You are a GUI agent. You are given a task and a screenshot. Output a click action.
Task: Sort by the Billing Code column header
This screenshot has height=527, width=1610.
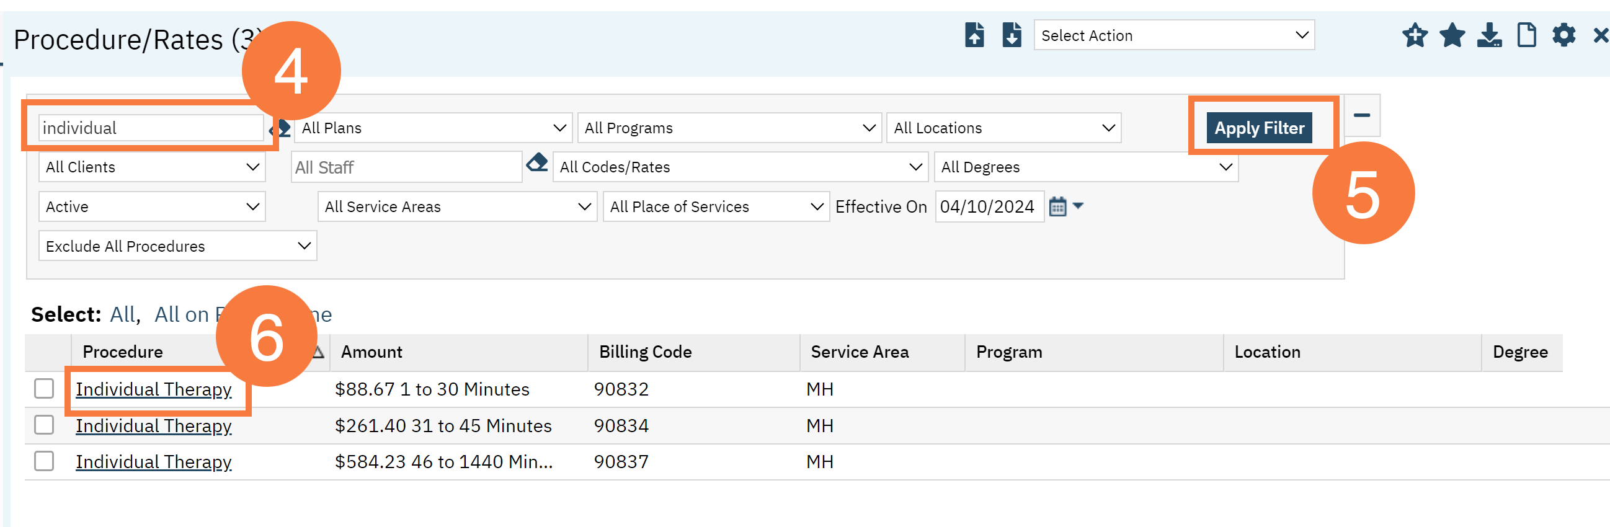tap(645, 352)
